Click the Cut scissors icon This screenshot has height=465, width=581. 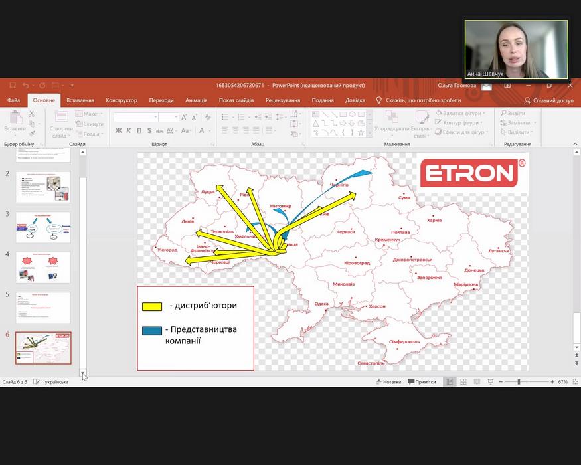tap(31, 114)
